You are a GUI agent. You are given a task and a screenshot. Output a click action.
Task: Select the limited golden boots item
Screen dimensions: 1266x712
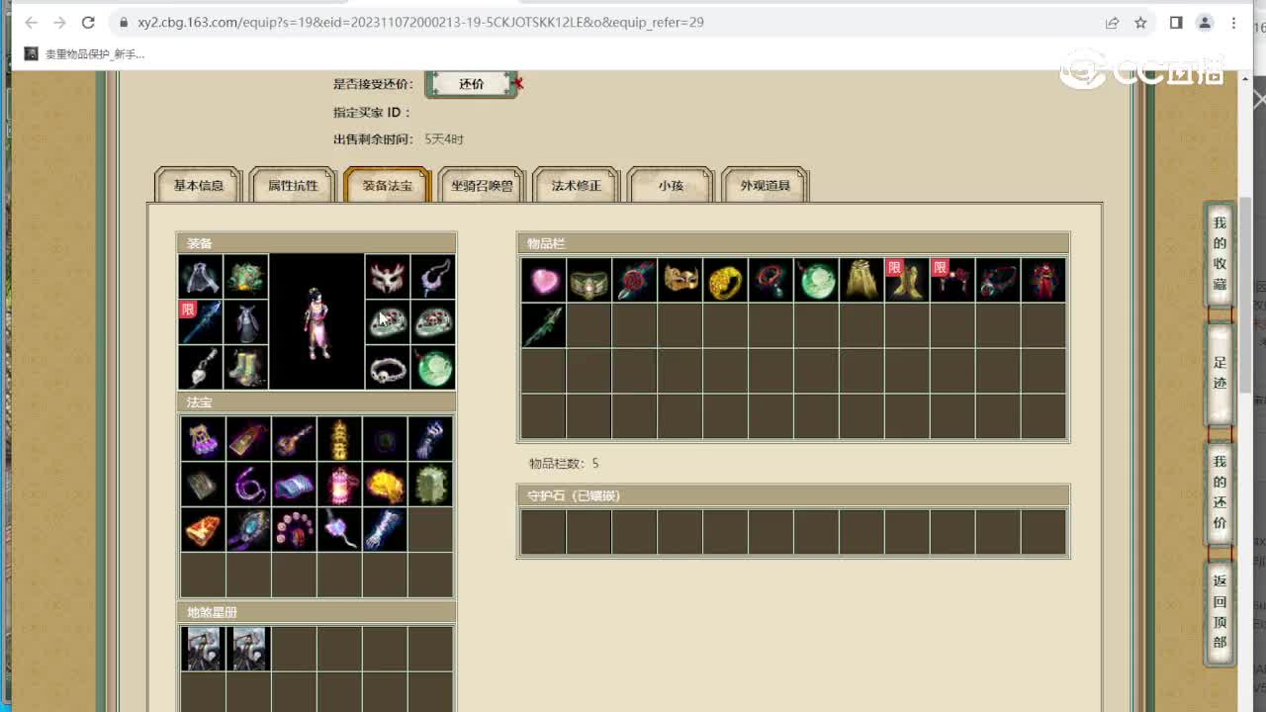click(907, 280)
